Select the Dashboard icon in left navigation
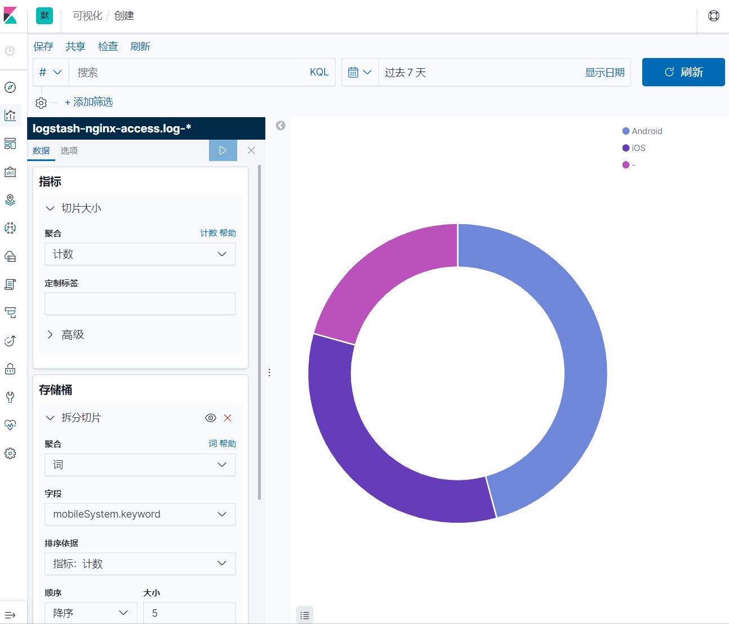Screen dimensions: 729x624 [x=10, y=144]
